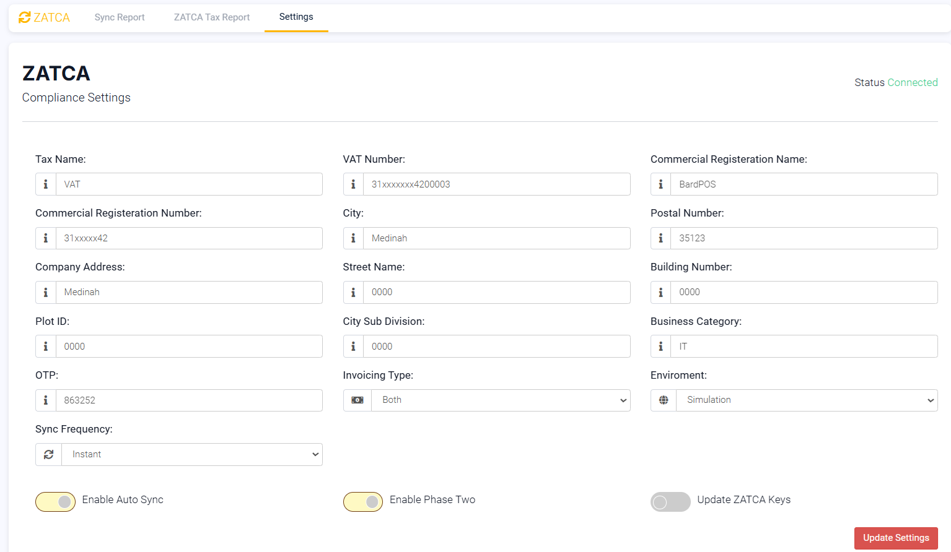Screen dimensions: 951x552
Task: Click the info icon beside Commercial Registeration Name
Action: tap(660, 184)
